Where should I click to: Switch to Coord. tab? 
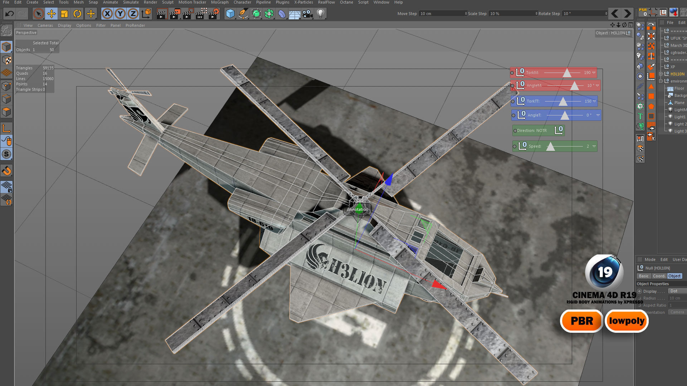(x=659, y=276)
